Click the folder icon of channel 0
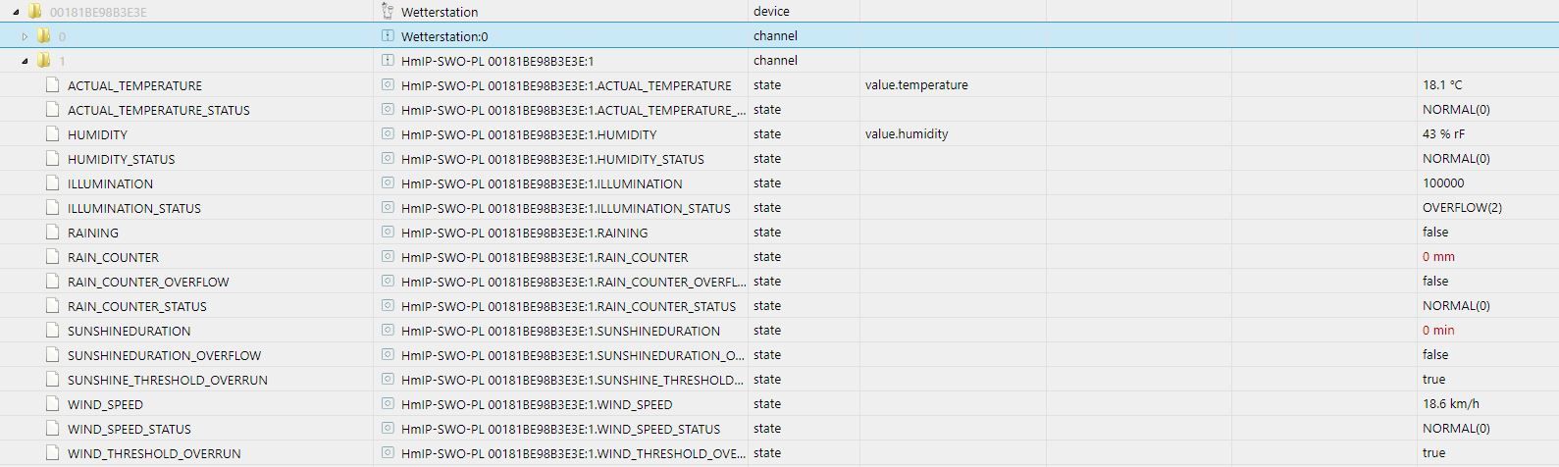The image size is (1559, 467). pyautogui.click(x=43, y=36)
